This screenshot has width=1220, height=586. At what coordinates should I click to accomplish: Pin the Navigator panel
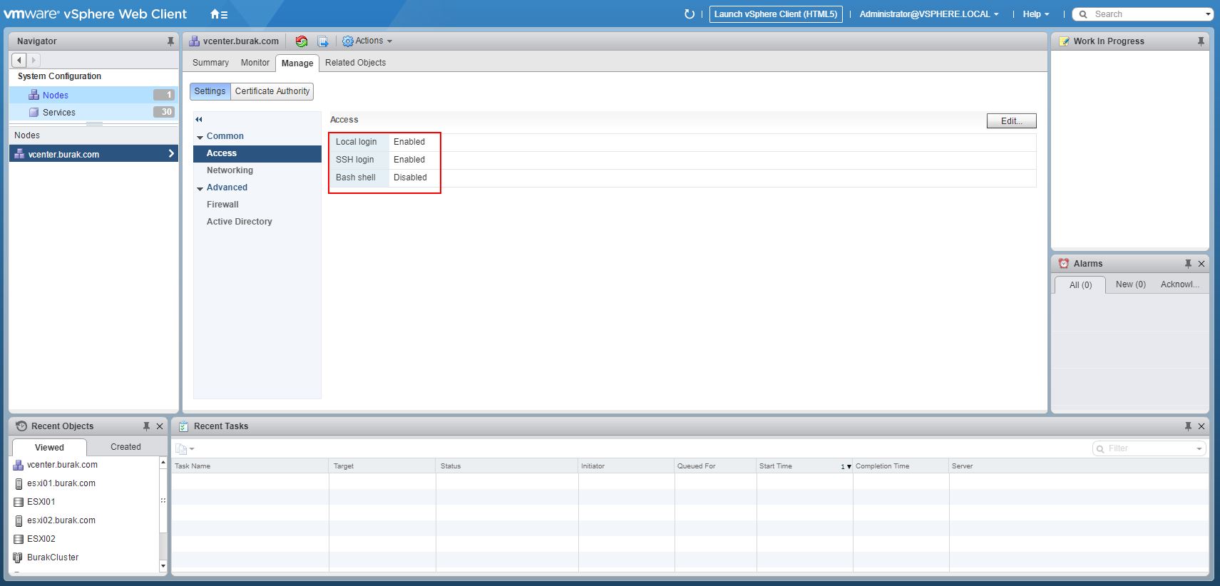coord(170,41)
